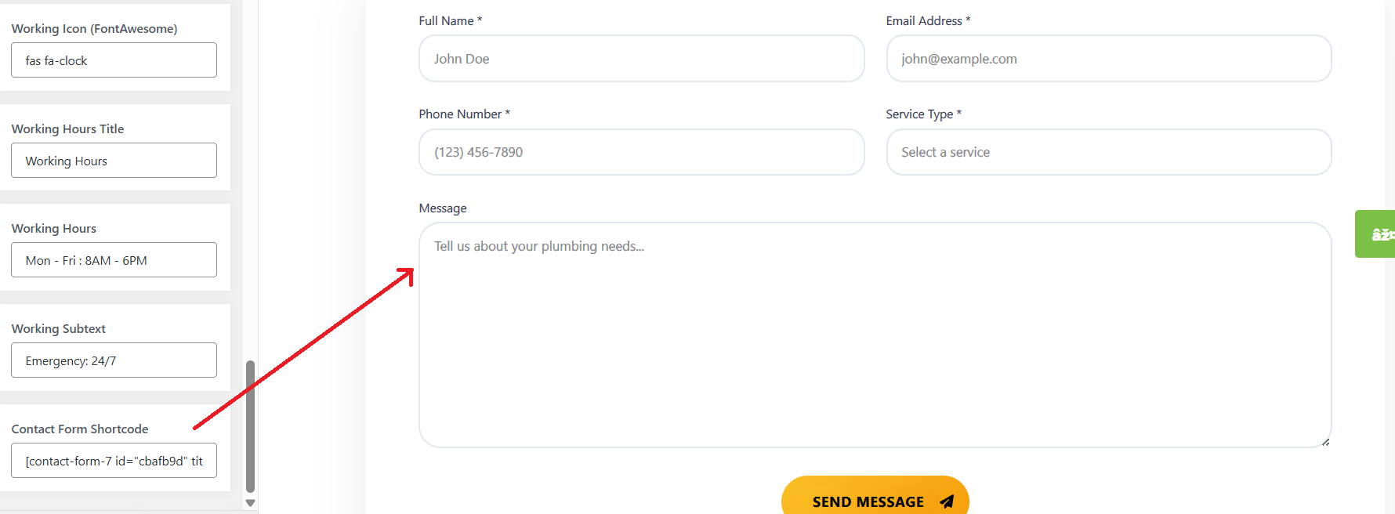Click into the Email Address field
Viewport: 1395px width, 514px height.
[1109, 59]
